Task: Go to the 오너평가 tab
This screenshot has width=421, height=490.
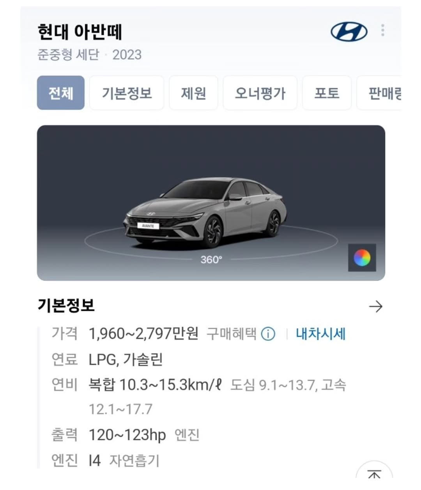Action: pyautogui.click(x=260, y=93)
